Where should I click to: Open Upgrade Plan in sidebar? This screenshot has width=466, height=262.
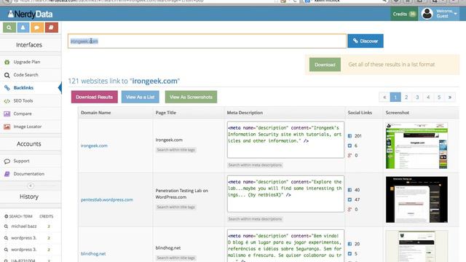26,62
